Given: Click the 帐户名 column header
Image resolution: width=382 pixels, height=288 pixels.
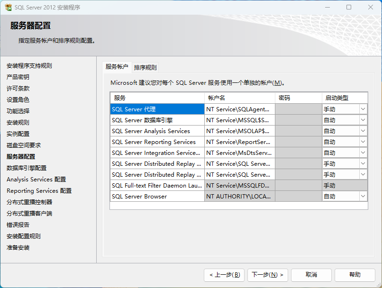Looking at the screenshot, I should tap(240, 98).
